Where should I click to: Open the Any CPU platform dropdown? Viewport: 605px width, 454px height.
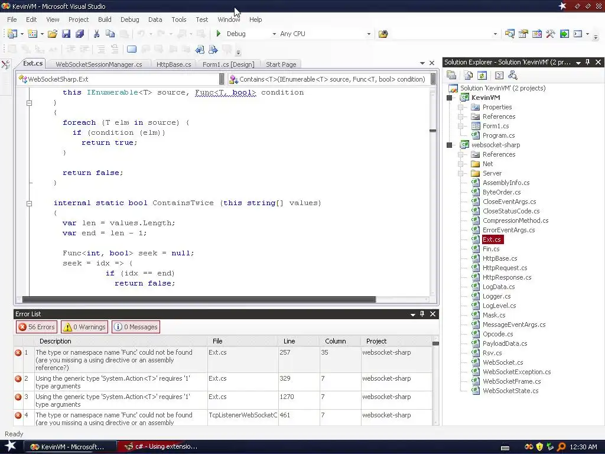(x=369, y=34)
